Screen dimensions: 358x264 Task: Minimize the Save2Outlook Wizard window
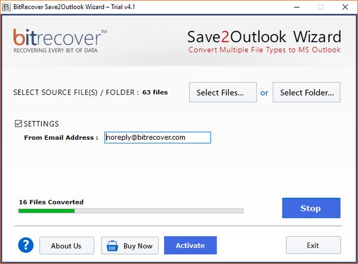tap(297, 7)
